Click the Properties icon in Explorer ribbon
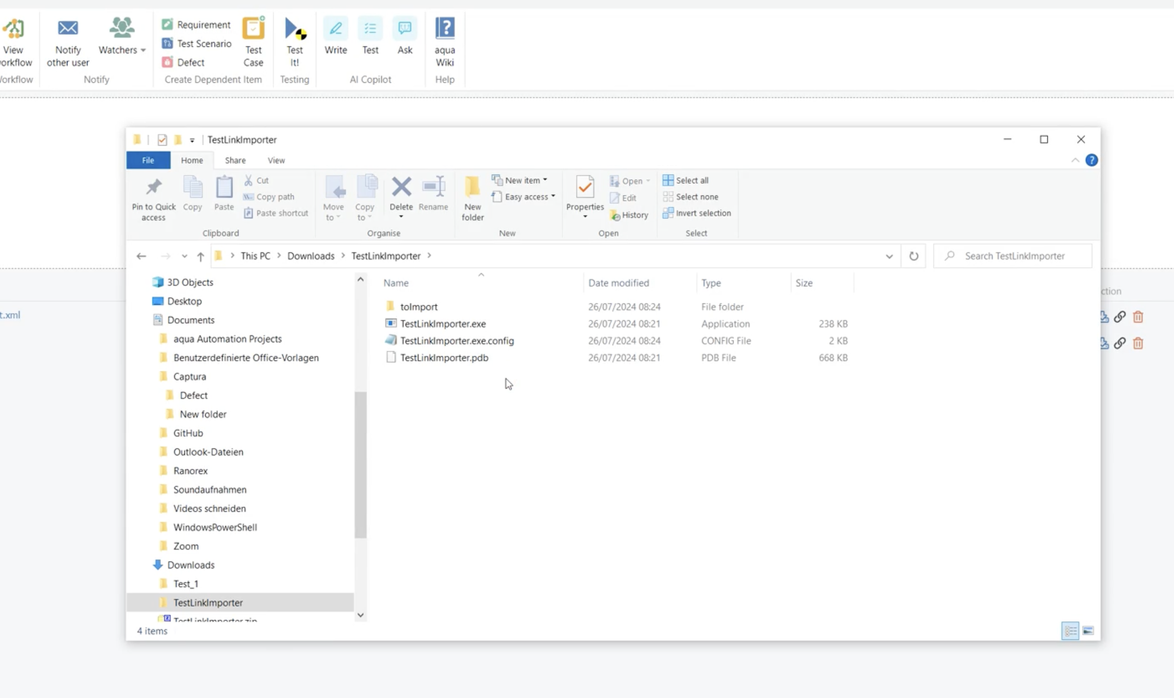Screen dimensions: 1174x698 [584, 188]
